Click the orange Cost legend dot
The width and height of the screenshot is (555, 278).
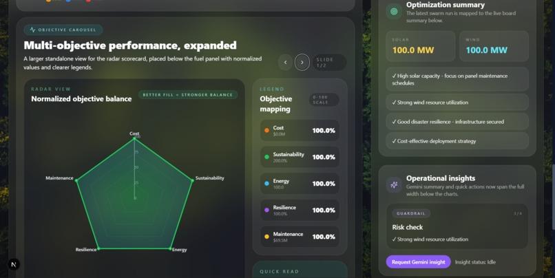point(267,131)
